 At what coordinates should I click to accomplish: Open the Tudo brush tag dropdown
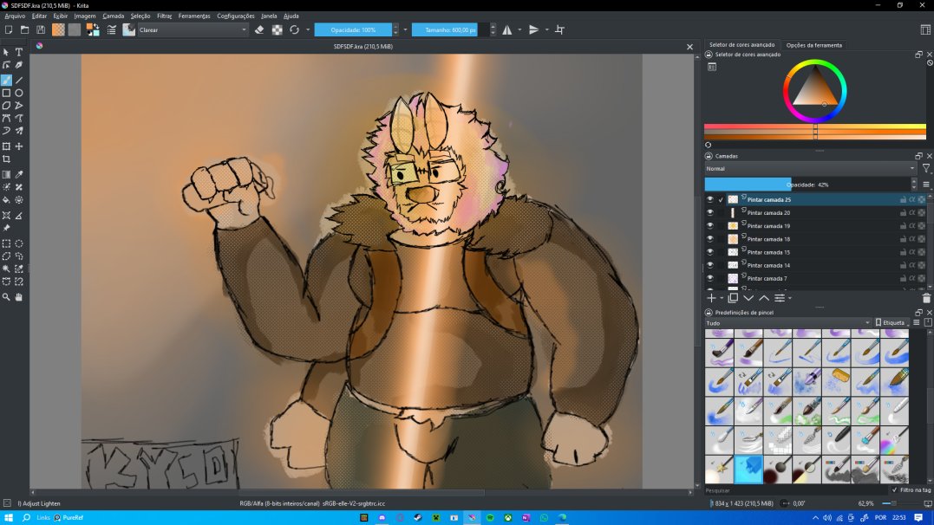pyautogui.click(x=787, y=322)
